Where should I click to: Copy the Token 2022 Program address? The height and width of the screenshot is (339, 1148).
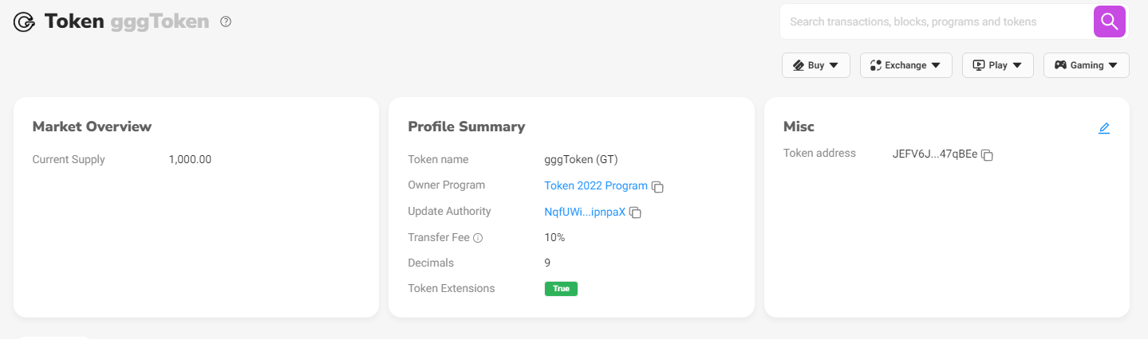(x=658, y=187)
